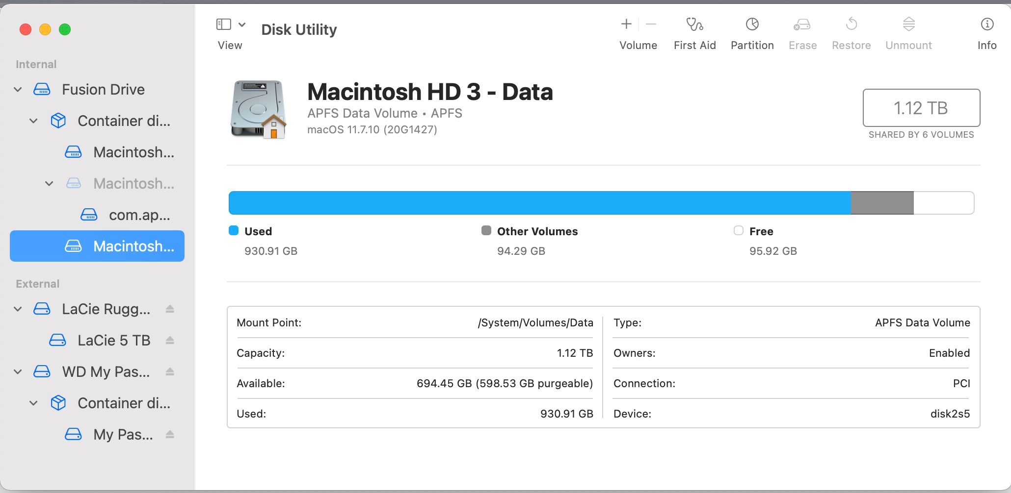
Task: Select the LaCie Rugged drive row
Action: pyautogui.click(x=97, y=309)
